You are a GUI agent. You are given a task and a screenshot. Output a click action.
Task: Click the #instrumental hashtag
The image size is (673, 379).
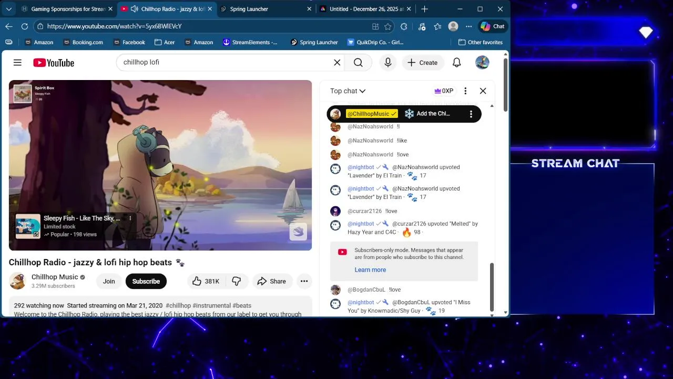(x=212, y=306)
